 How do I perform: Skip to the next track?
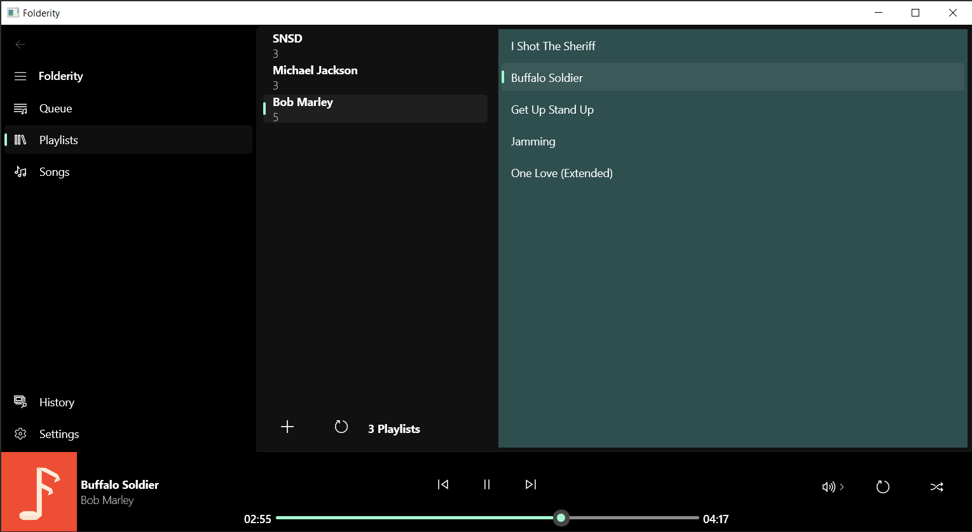coord(530,484)
